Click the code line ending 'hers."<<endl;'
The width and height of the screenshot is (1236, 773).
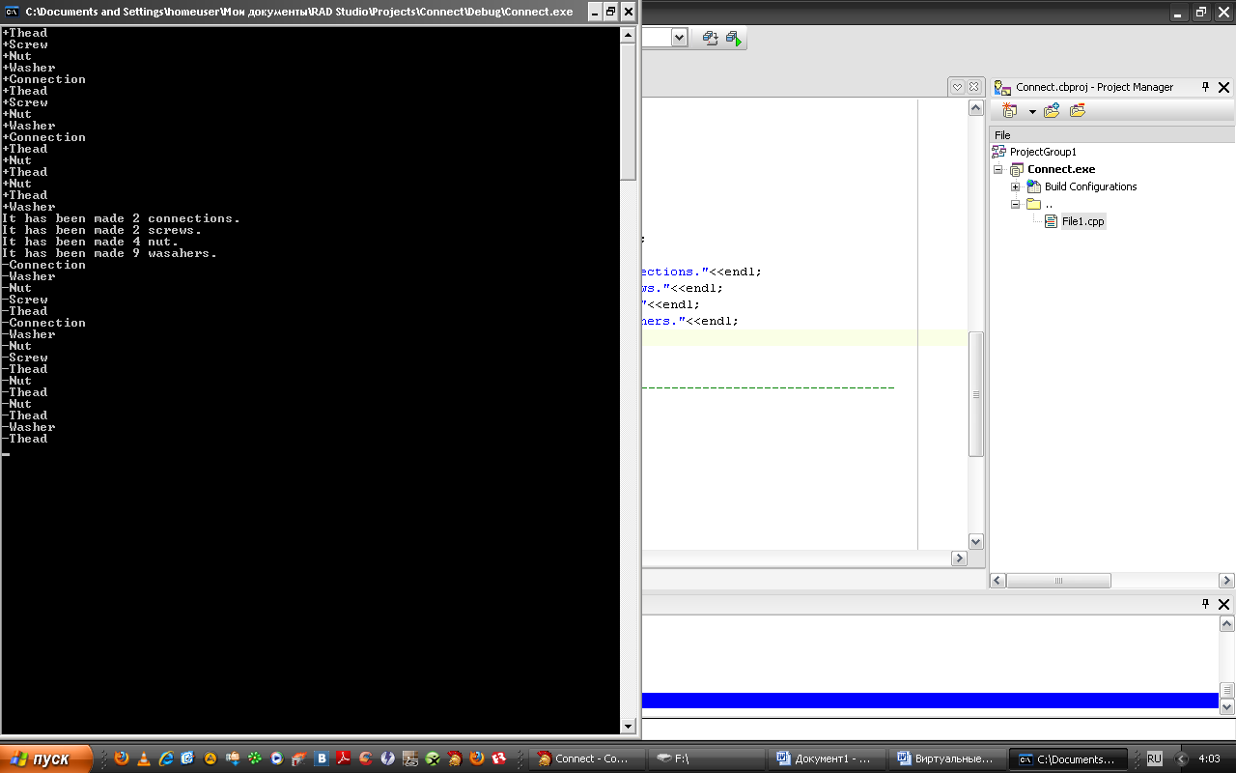[x=690, y=321]
